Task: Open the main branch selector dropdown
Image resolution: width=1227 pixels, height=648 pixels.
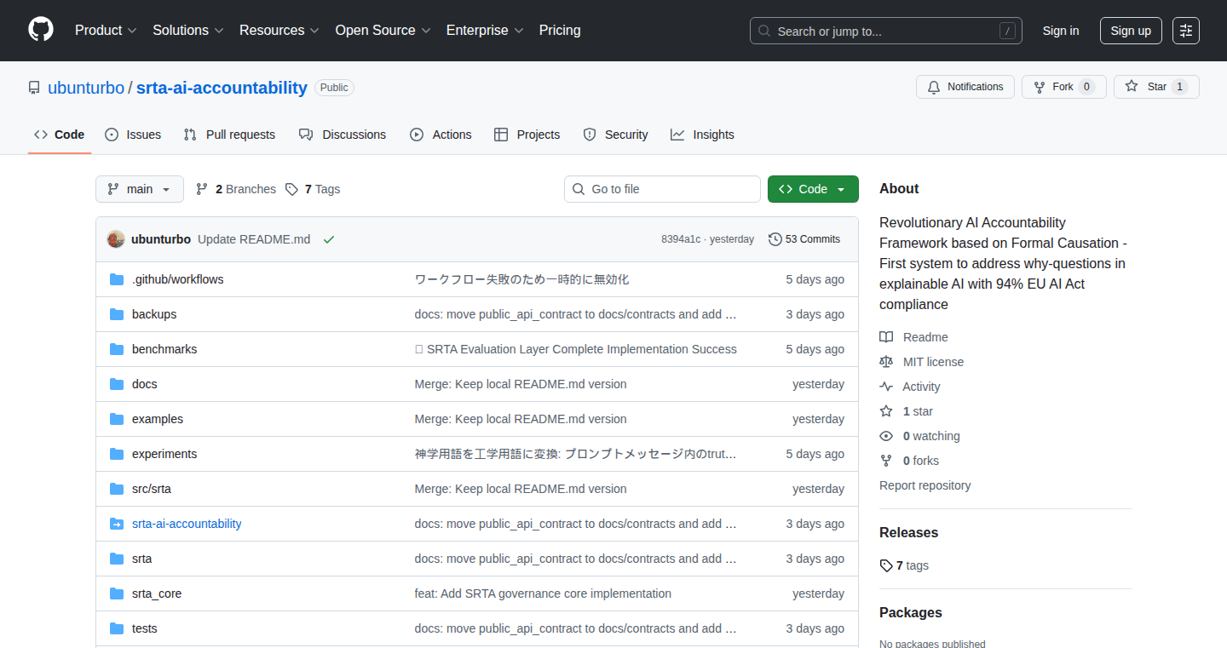Action: (140, 189)
